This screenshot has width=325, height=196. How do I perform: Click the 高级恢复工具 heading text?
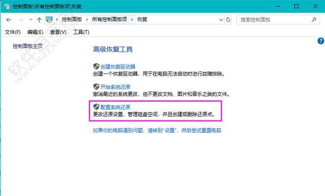click(113, 49)
